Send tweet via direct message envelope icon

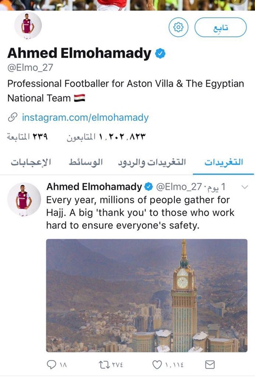point(210,365)
